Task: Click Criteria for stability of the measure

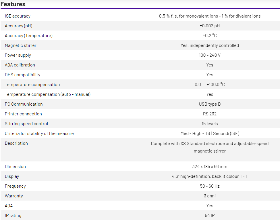Action: (x=39, y=134)
